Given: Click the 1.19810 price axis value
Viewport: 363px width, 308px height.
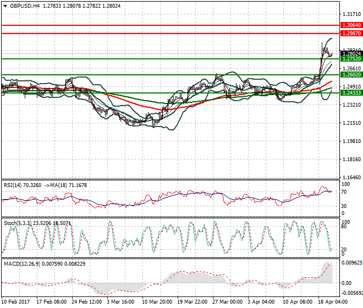Looking at the screenshot, I should click(x=351, y=141).
